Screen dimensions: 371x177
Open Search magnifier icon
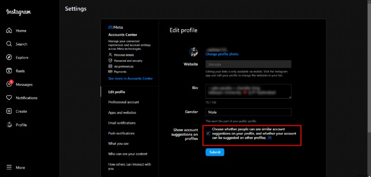coord(9,44)
